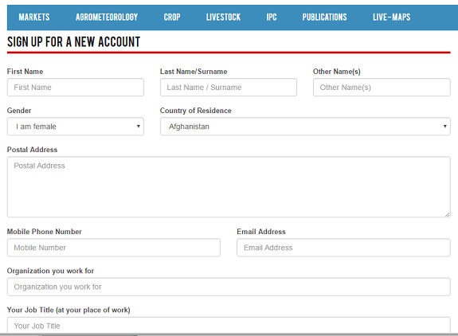Click into the Last Name / Surname field
The height and width of the screenshot is (336, 458).
228,88
